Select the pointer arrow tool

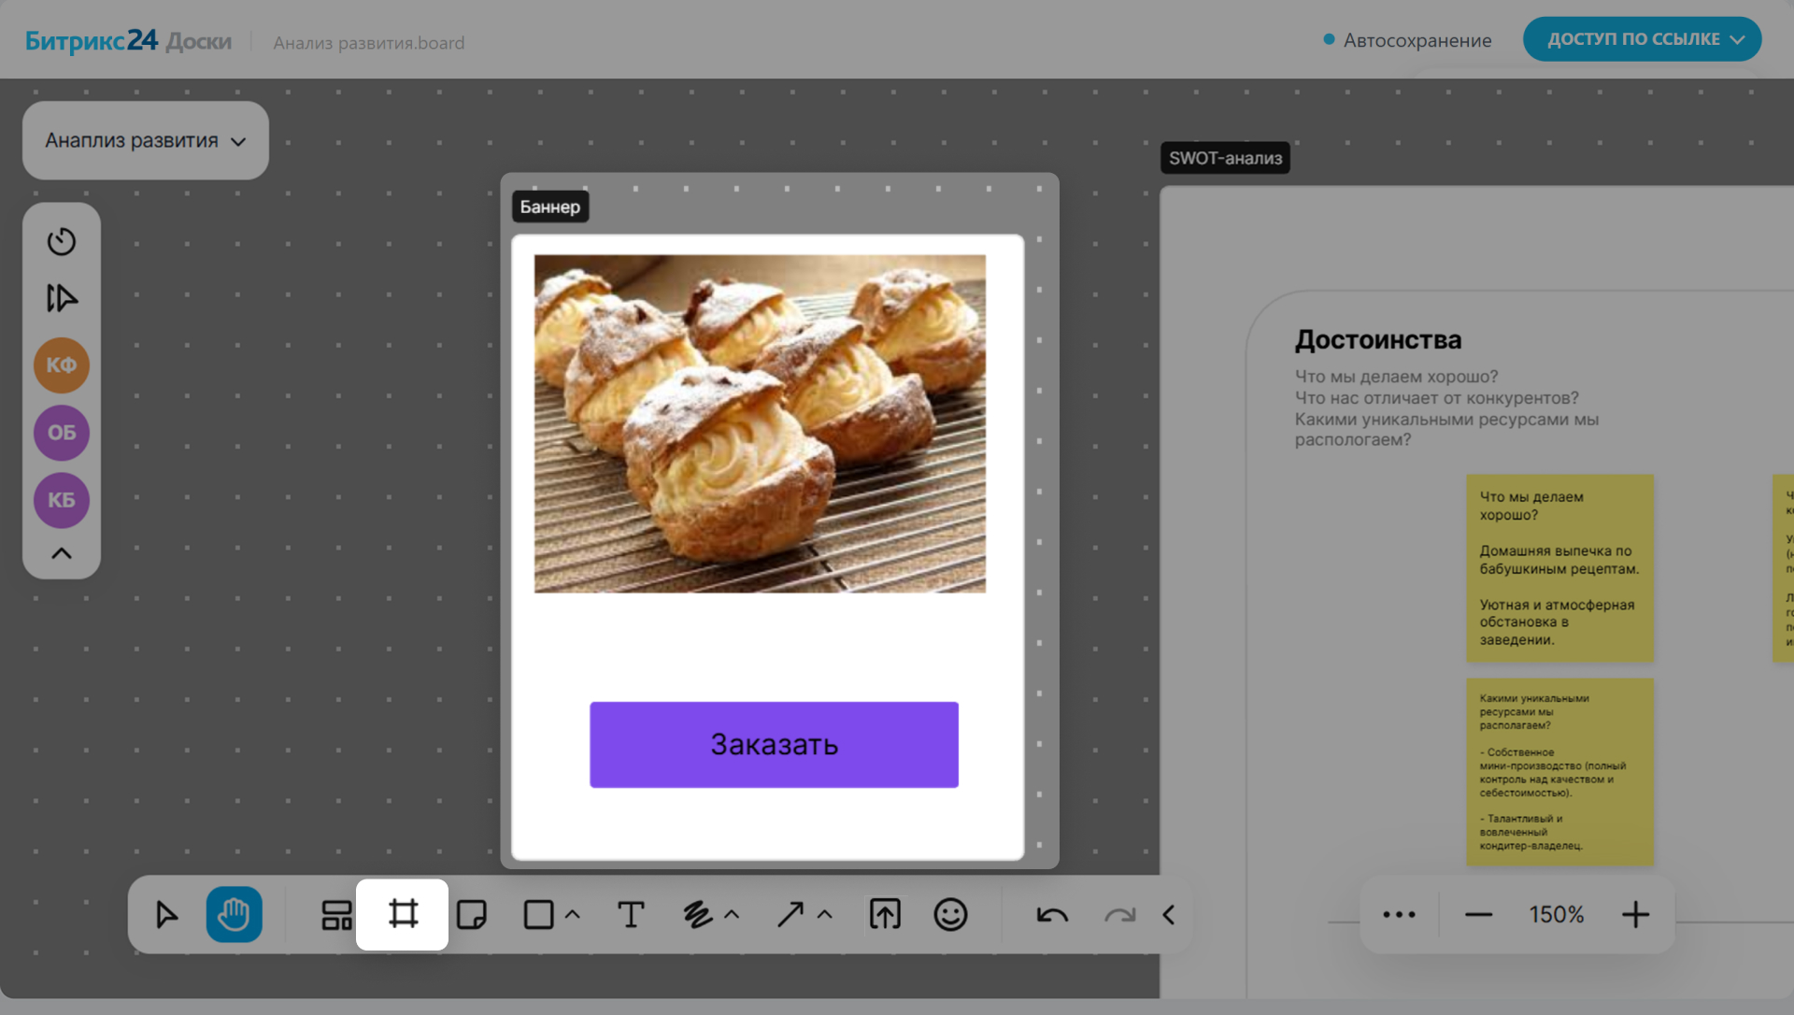[x=166, y=914]
